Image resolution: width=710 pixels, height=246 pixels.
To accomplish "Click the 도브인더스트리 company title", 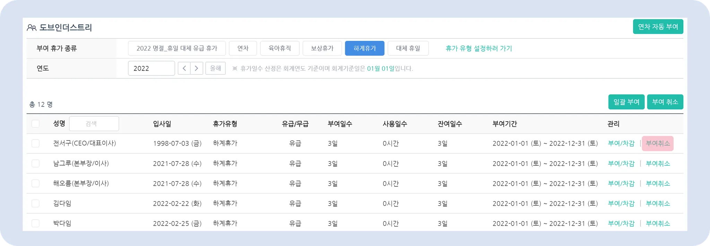I will pos(66,27).
